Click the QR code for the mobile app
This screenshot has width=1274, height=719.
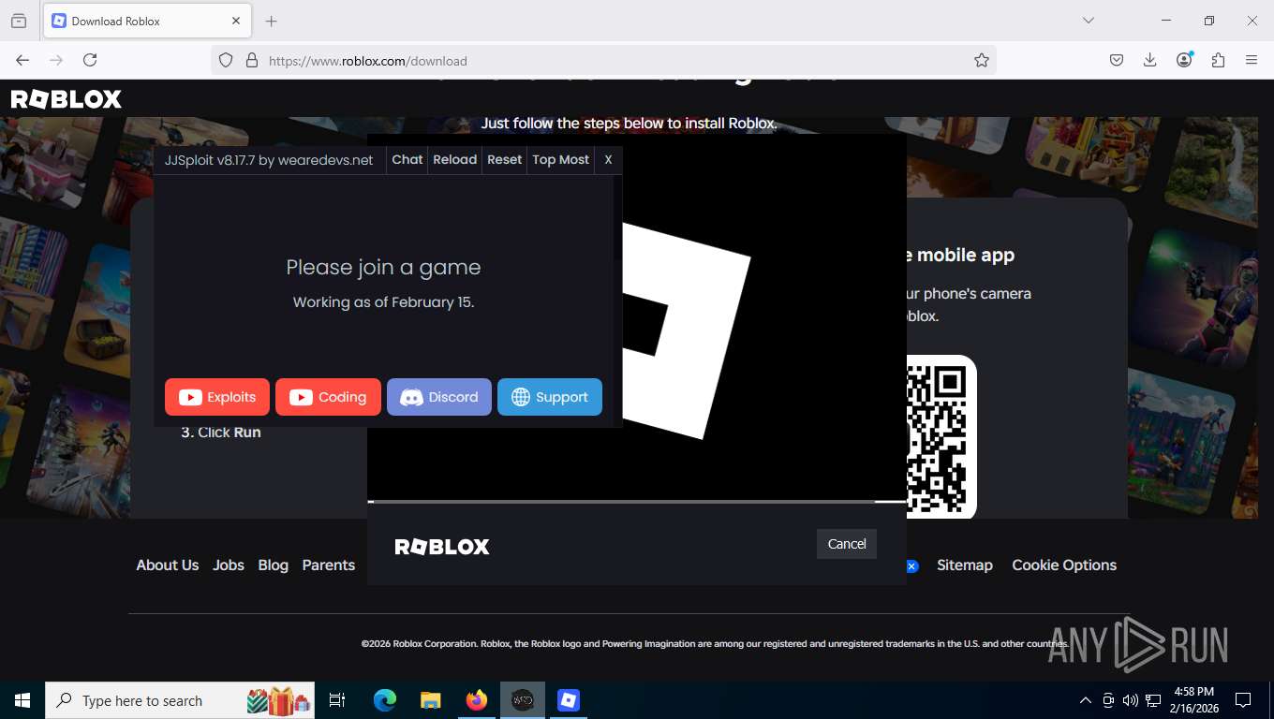pos(941,436)
